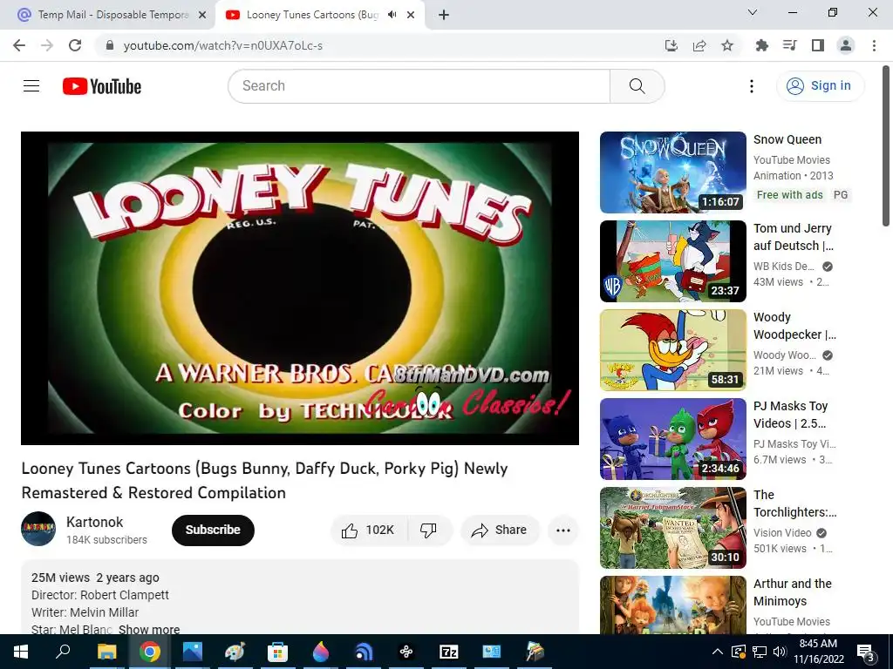
Task: Toggle Chrome side panel
Action: pyautogui.click(x=818, y=45)
